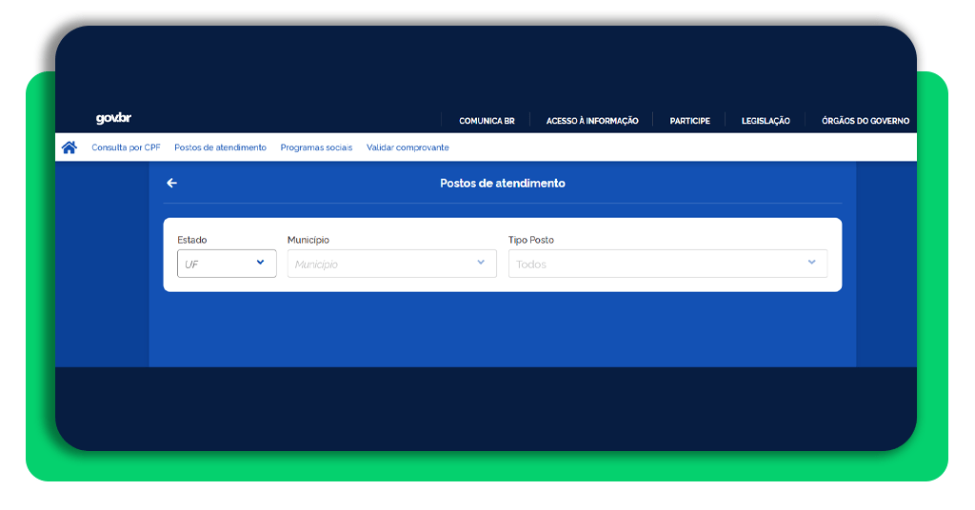Screen dimensions: 975x510
Task: Navigate to Programas sociais
Action: click(x=316, y=148)
